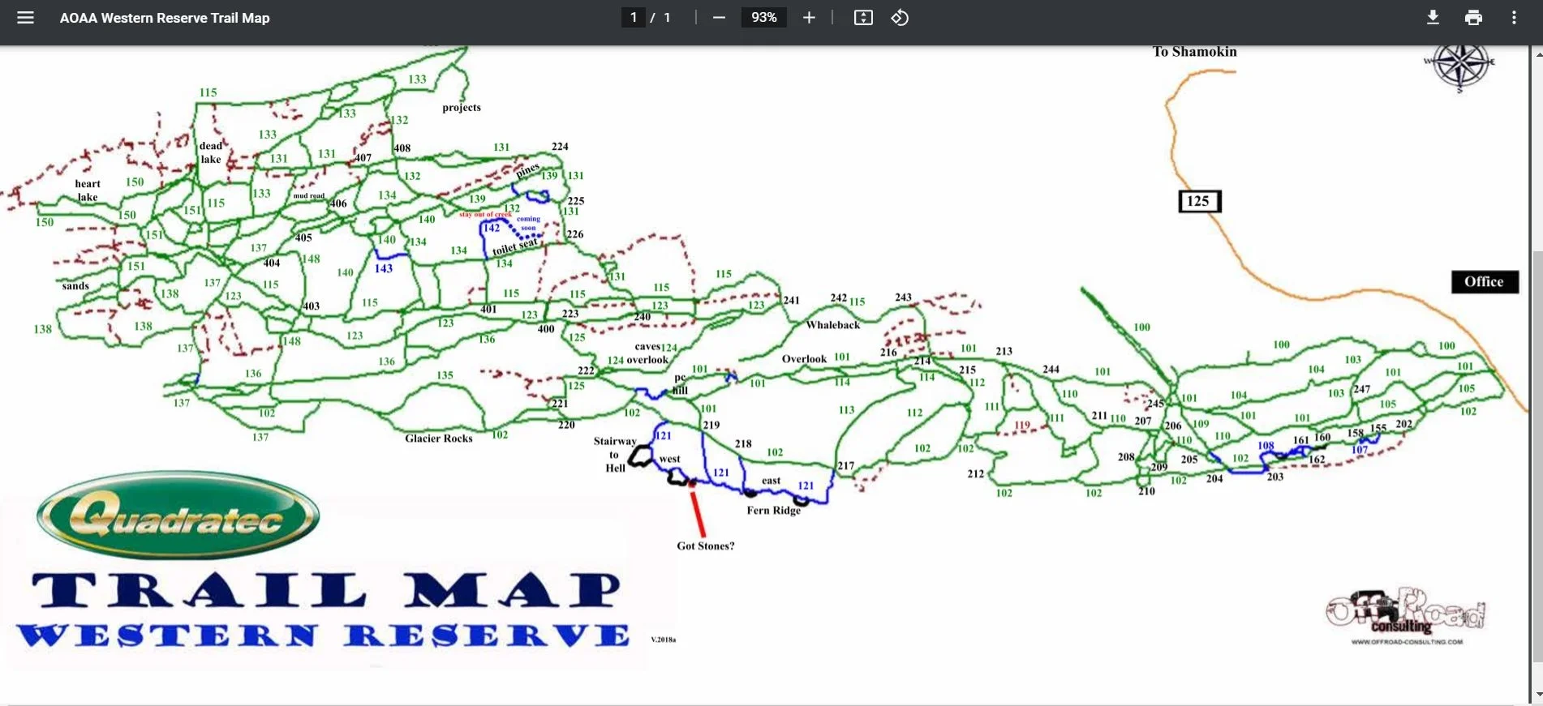Click the rotate counterclockwise icon

(900, 18)
